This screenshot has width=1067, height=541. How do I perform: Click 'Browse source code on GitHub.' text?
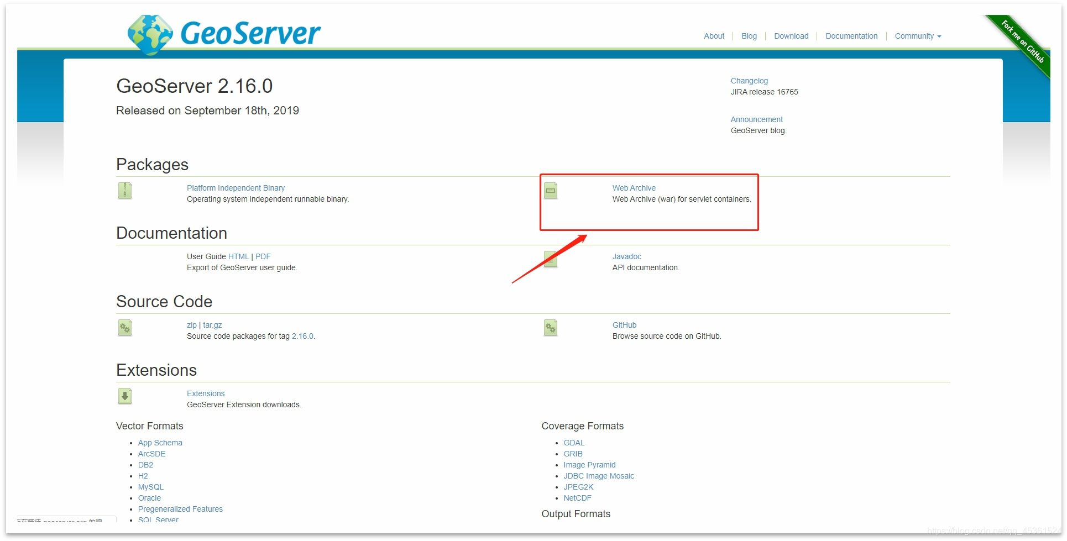pos(667,336)
